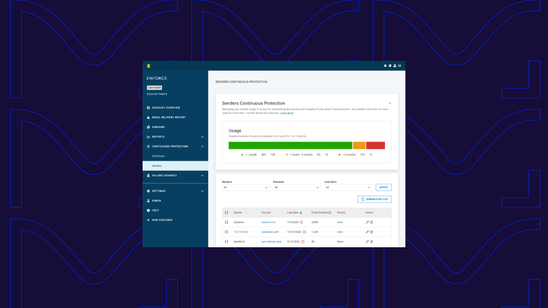Screen dimensions: 548x308
Task: Open DKIM Keys from the sidebar
Action: point(158,156)
